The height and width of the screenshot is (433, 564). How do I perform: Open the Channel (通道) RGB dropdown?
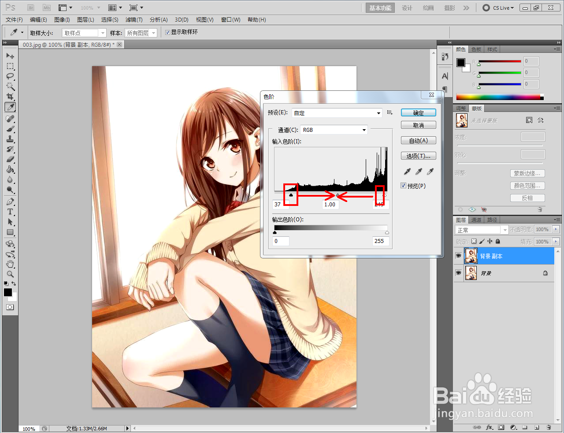click(334, 130)
